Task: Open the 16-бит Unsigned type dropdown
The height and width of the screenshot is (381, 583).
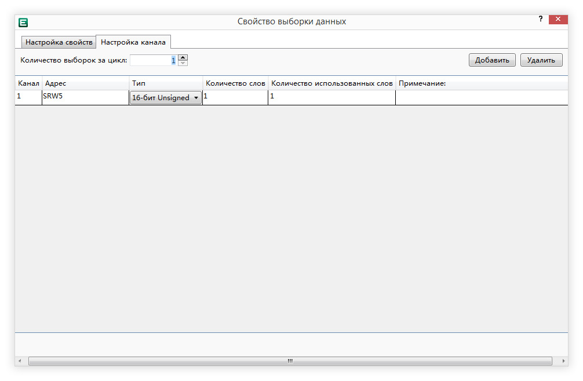Action: coord(166,98)
